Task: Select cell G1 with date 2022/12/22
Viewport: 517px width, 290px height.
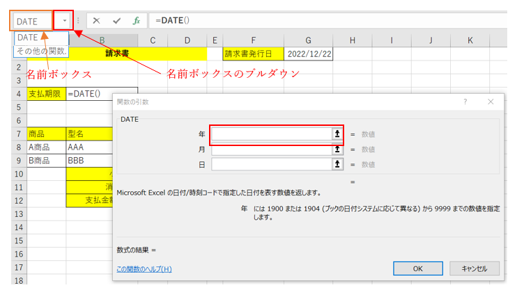Action: (x=308, y=54)
